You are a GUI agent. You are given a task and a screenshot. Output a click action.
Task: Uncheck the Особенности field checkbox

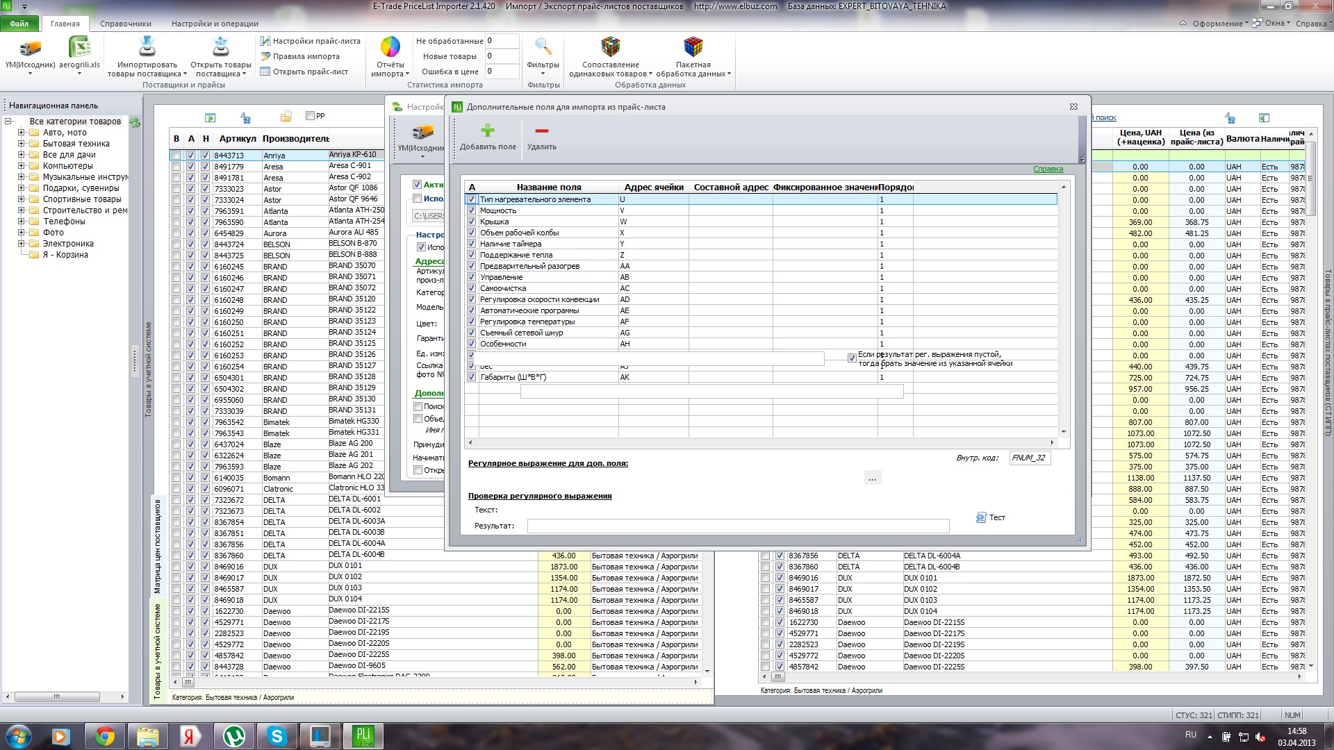472,344
